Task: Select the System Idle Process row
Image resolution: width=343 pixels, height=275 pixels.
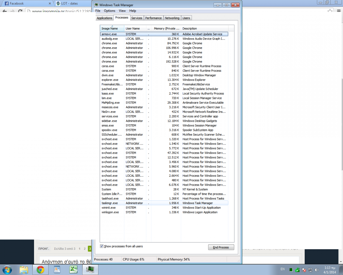Action: pyautogui.click(x=164, y=194)
